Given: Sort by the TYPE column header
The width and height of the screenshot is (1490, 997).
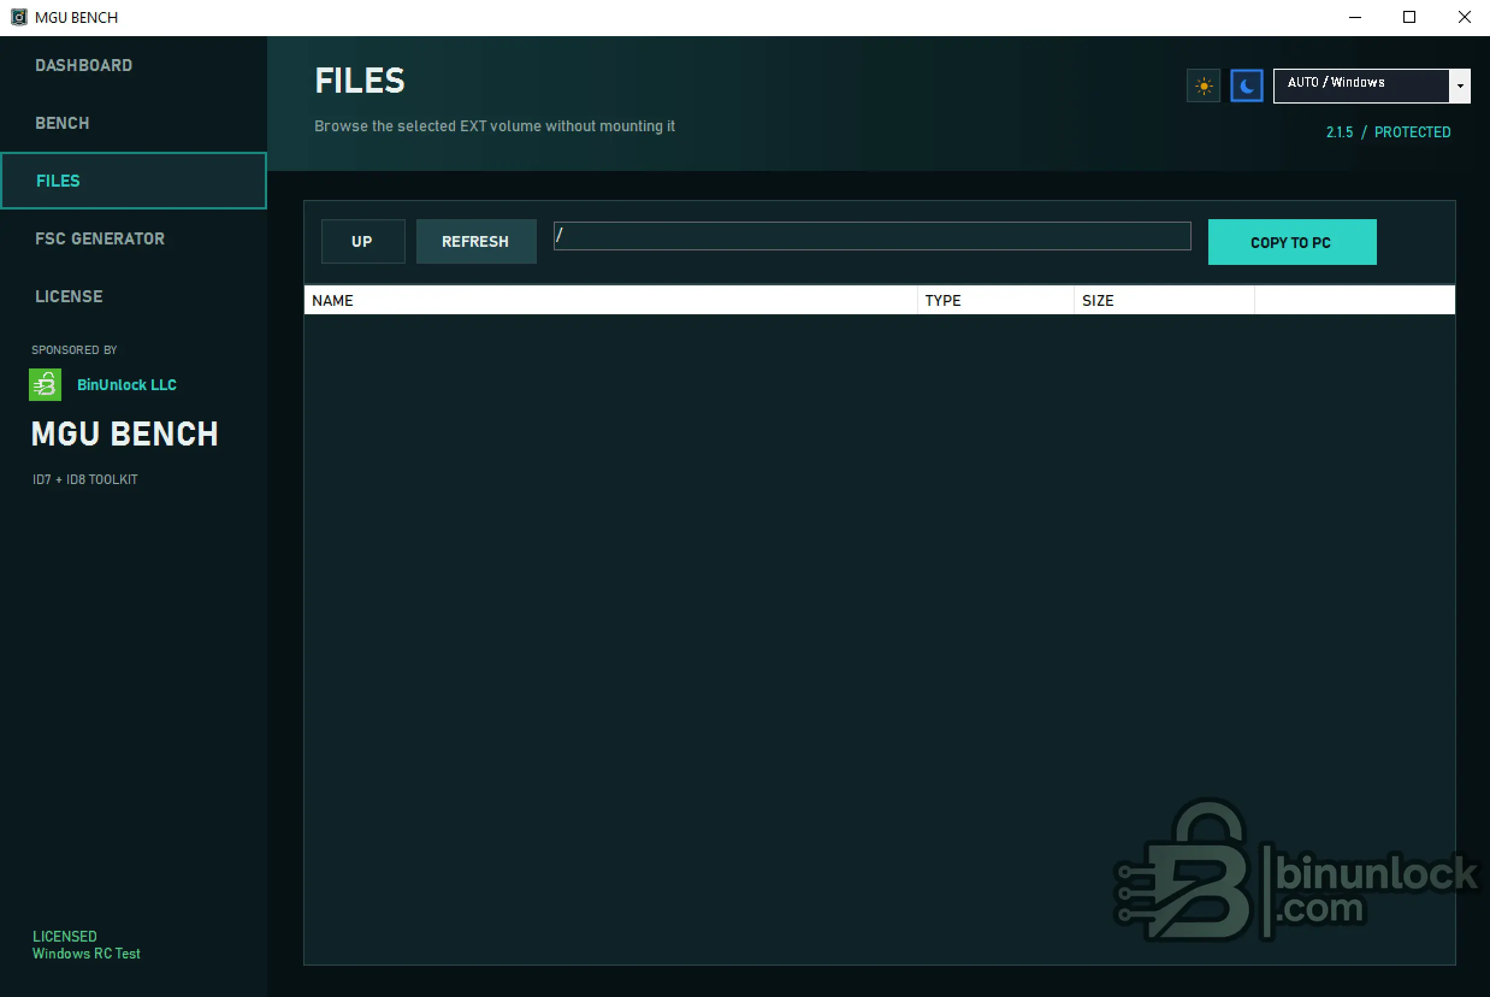Looking at the screenshot, I should point(996,300).
